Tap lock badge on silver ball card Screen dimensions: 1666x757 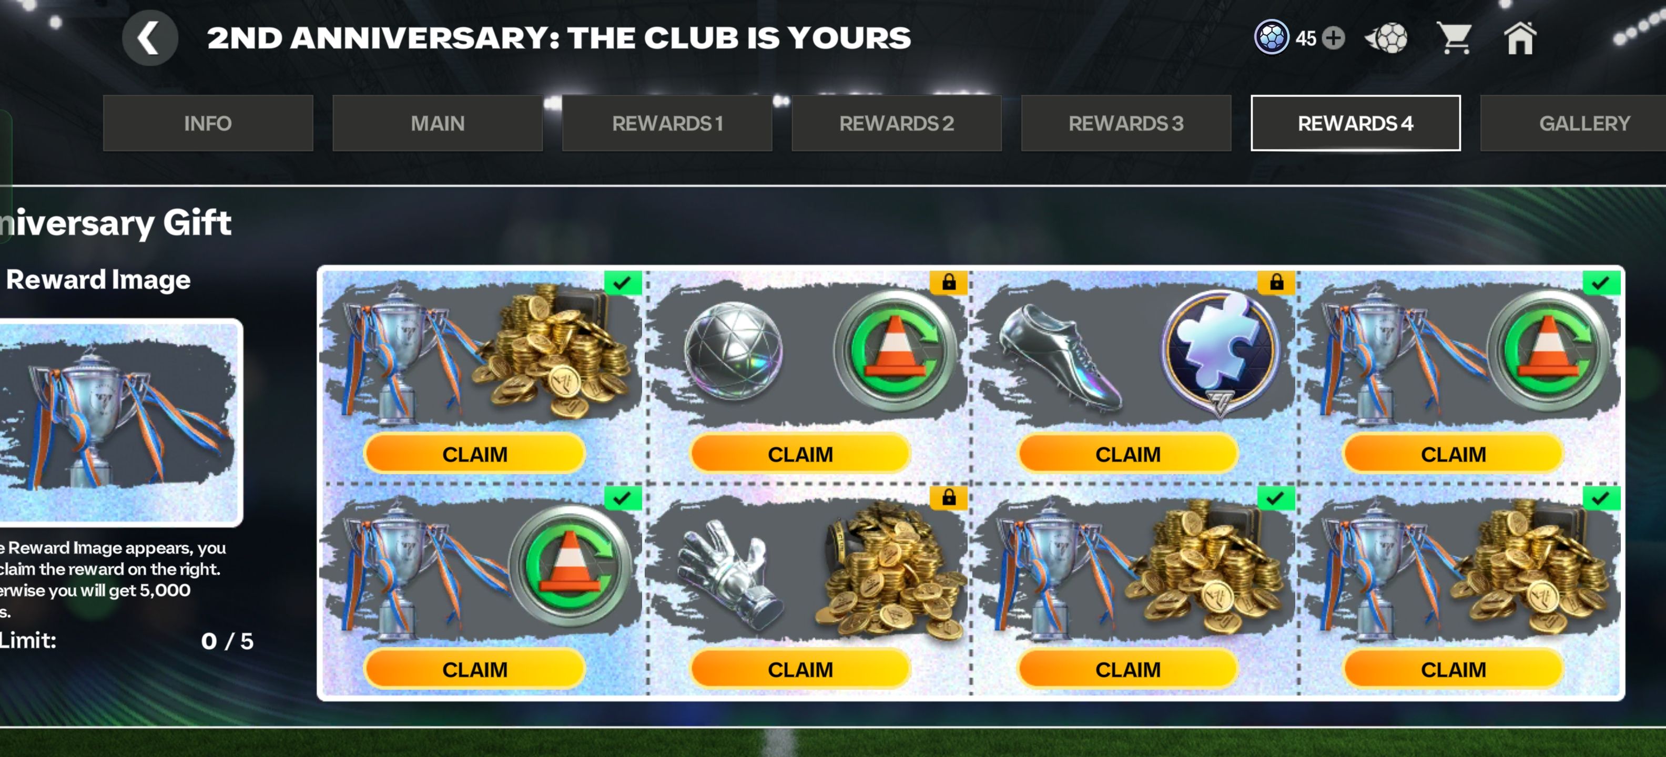tap(949, 282)
